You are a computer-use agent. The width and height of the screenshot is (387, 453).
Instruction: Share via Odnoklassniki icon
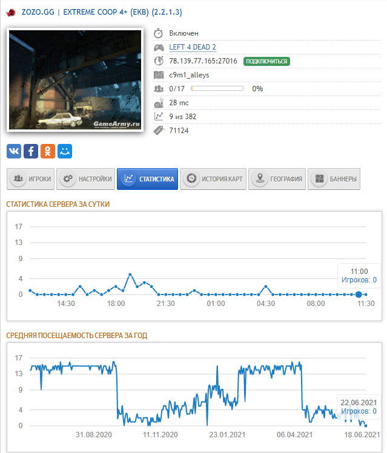[x=48, y=151]
